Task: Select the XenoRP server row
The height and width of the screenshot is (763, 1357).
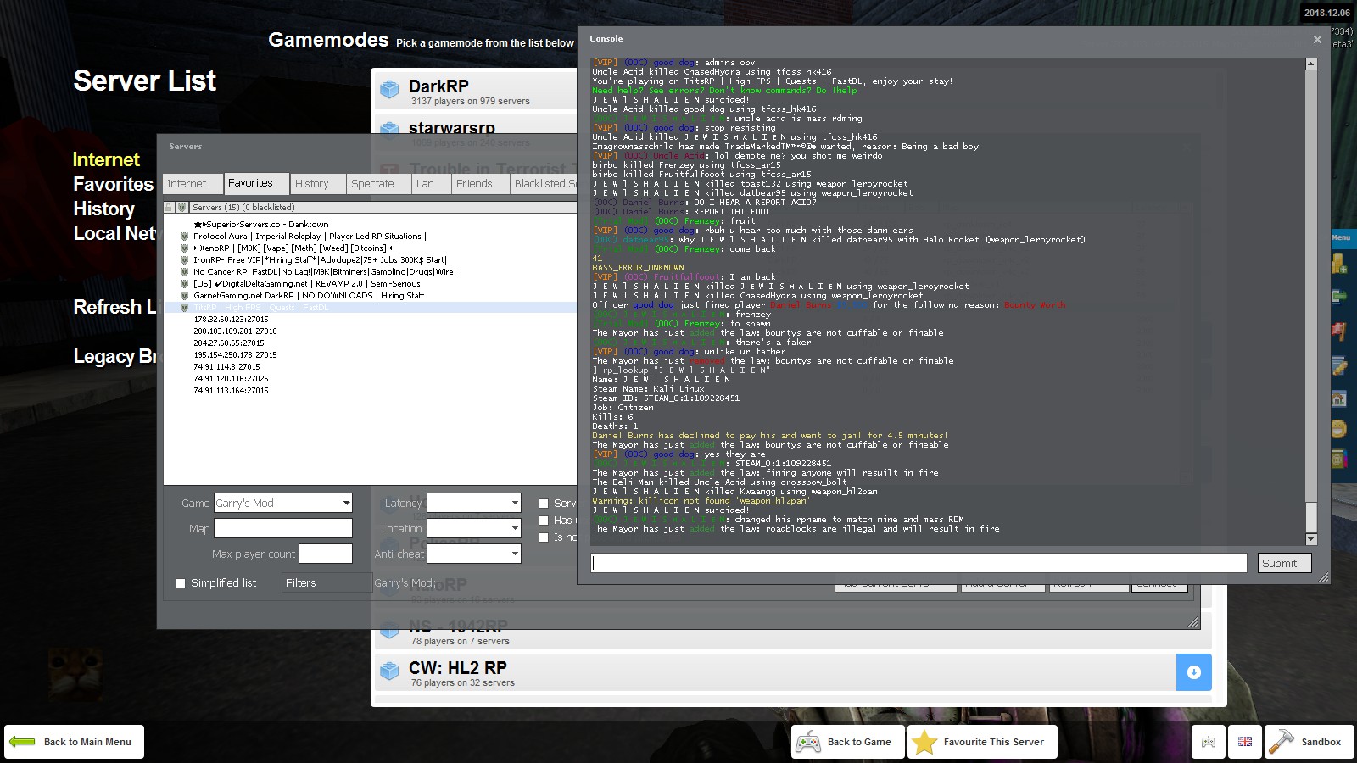Action: point(371,248)
